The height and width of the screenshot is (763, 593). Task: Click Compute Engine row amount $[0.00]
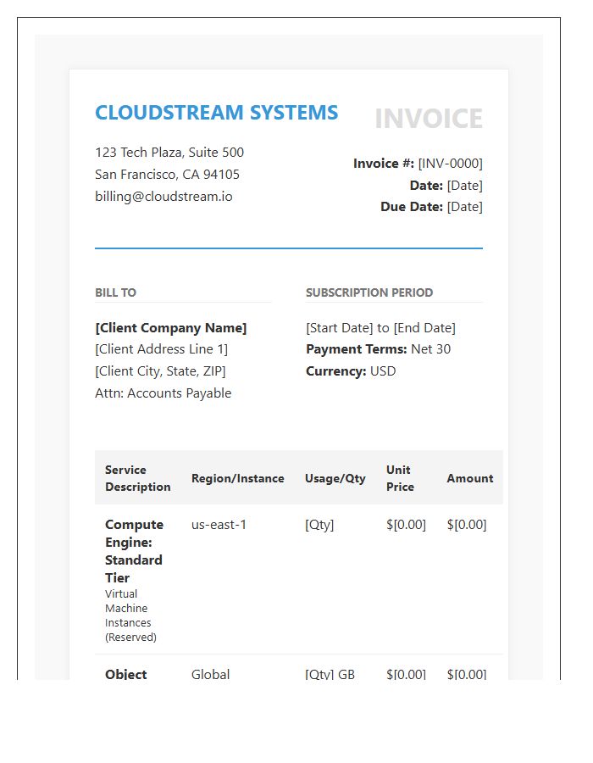coord(467,525)
